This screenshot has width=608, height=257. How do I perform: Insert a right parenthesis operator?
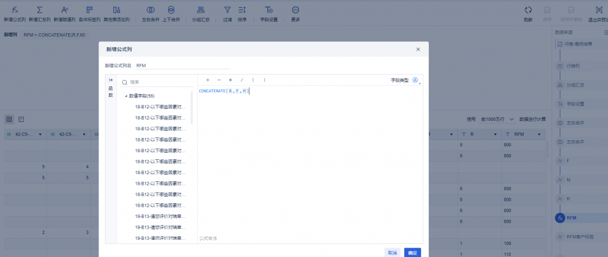[x=264, y=80]
